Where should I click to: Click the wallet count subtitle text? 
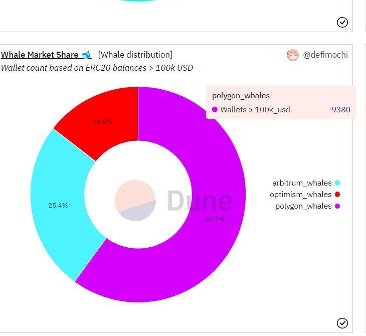(x=97, y=68)
